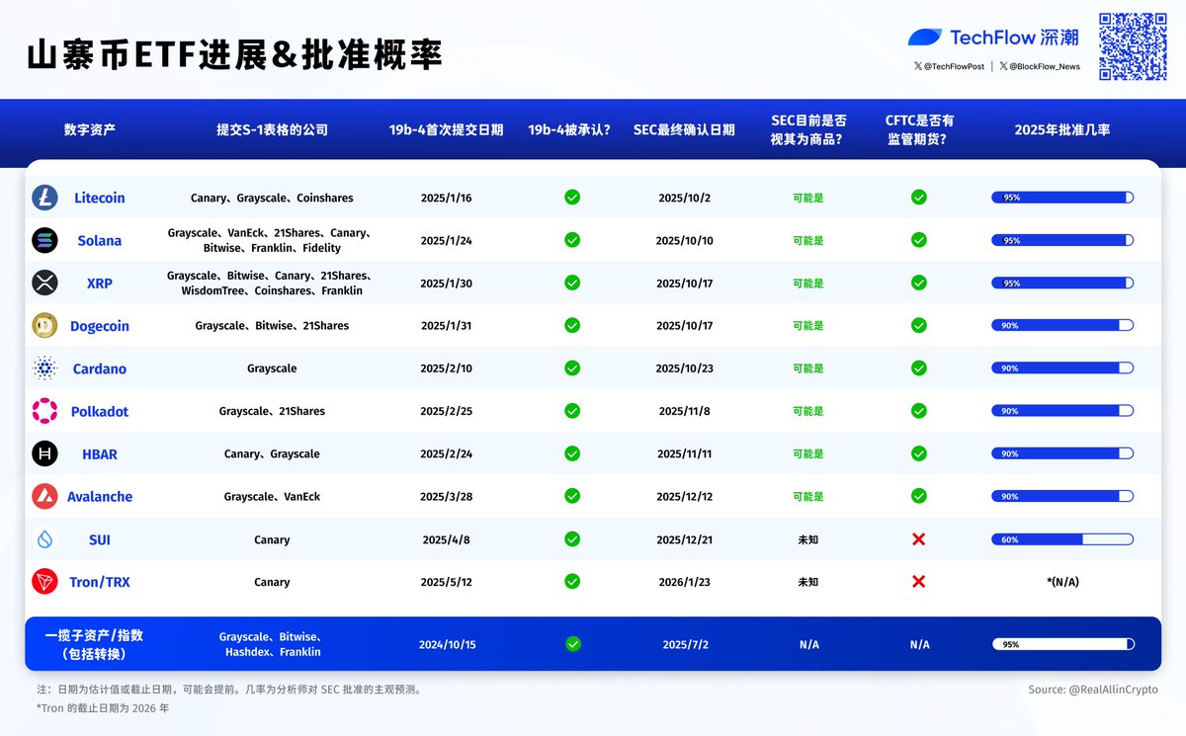Screen dimensions: 1186x736
Task: Click the CFTC futures checkmark in the Litecoin row
Action: click(919, 198)
